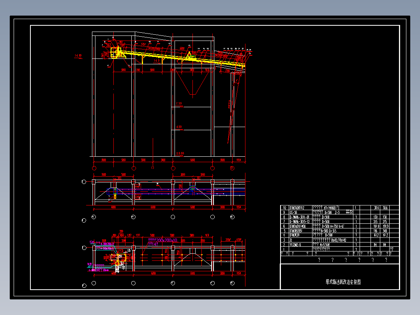The width and height of the screenshot is (420, 315).
Task: Click the 14.80 elevation mark left of building
Action: [78, 55]
